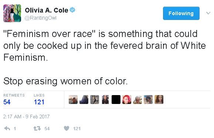Click the grey-haired glasses user avatar

137,100
